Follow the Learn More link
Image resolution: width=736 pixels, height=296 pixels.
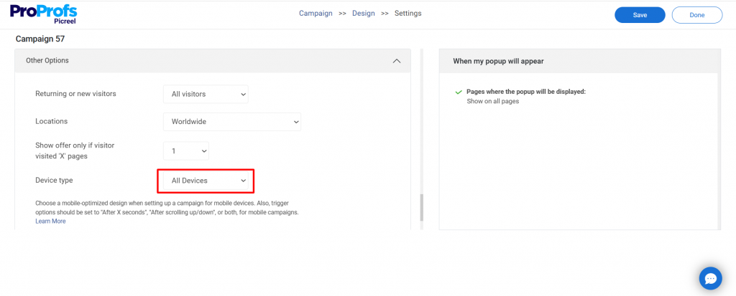click(50, 221)
